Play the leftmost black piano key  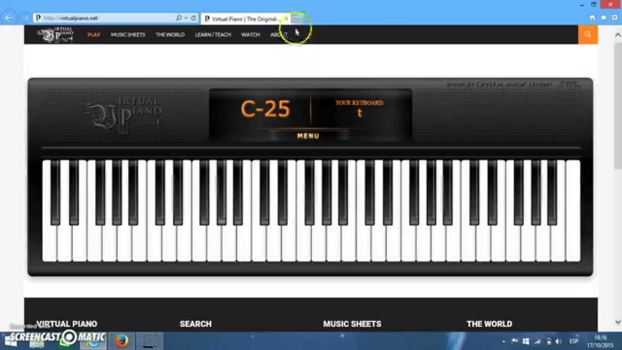click(x=55, y=192)
